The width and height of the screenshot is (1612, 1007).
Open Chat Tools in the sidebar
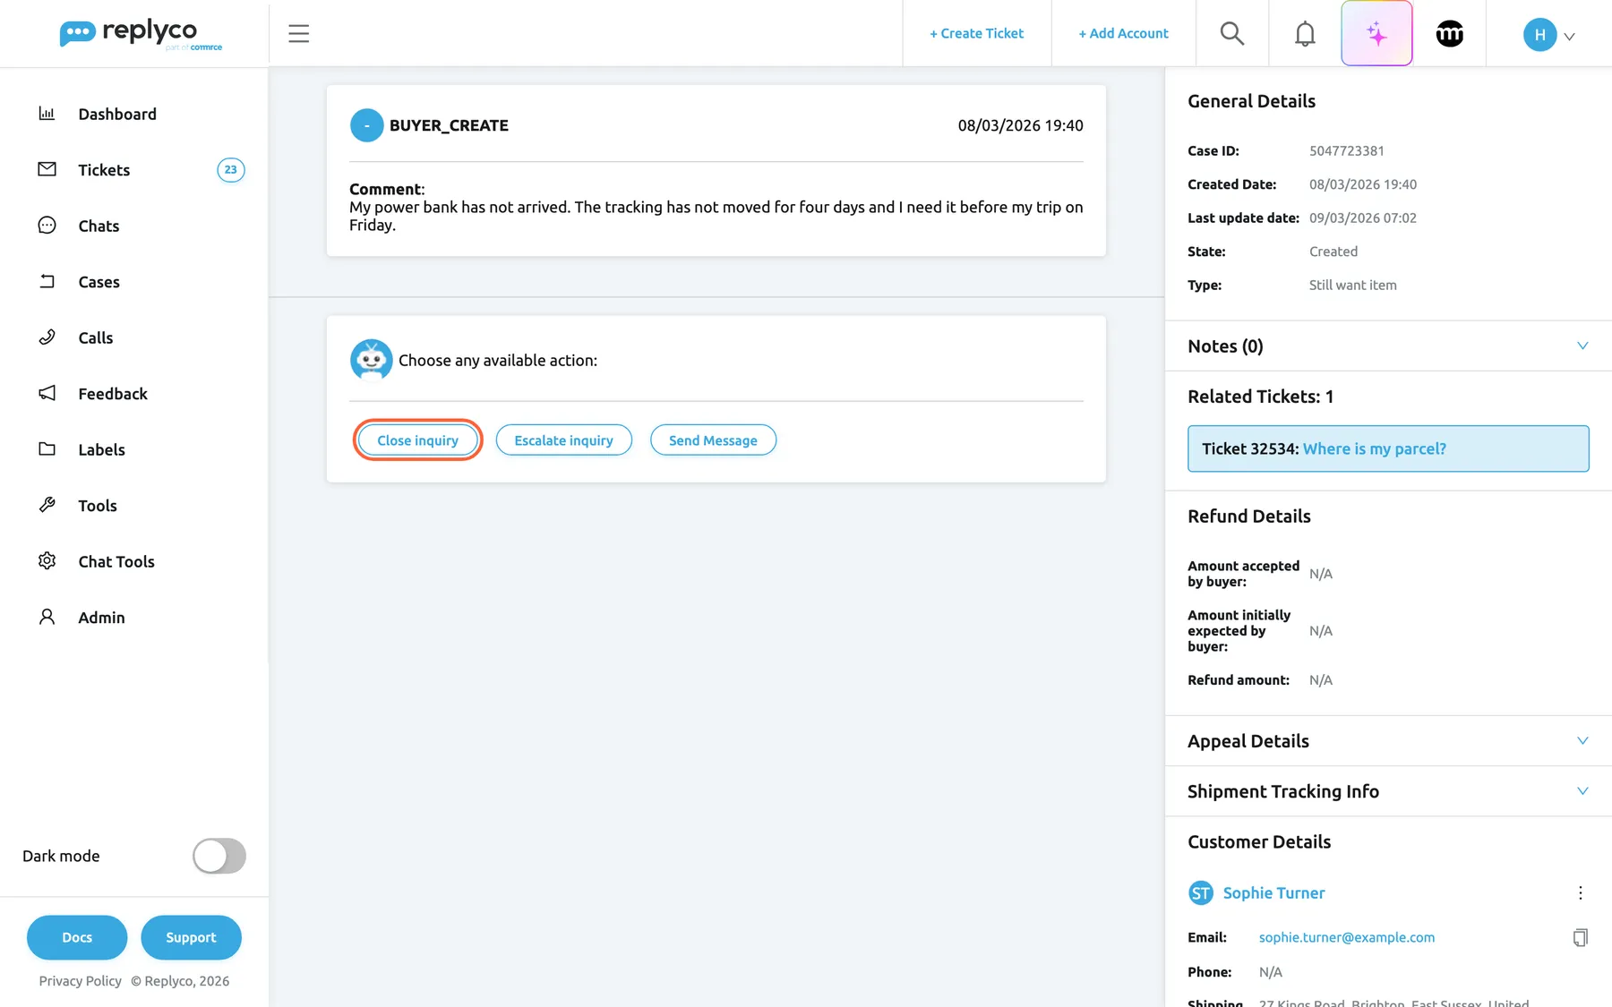tap(116, 561)
